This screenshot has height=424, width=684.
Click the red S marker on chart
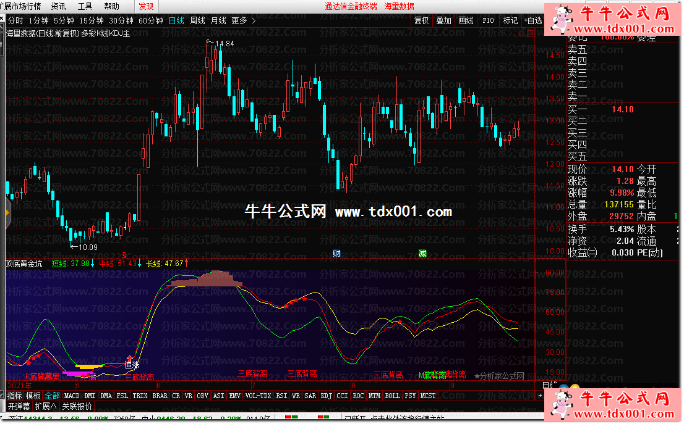tap(124, 255)
